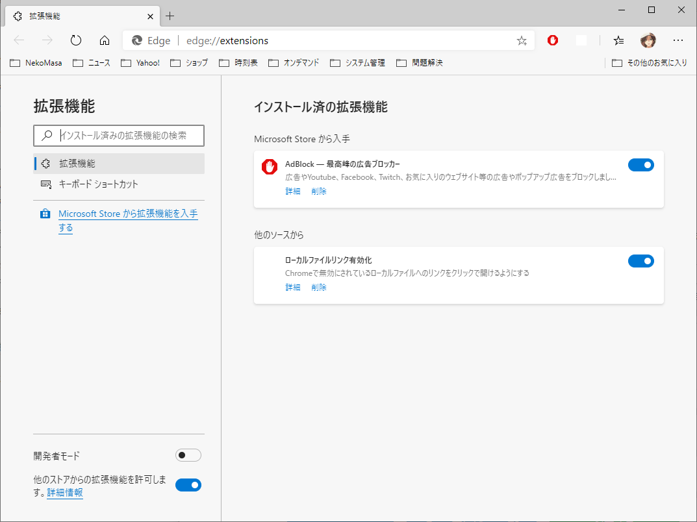Go to home page icon
Image resolution: width=697 pixels, height=522 pixels.
pos(105,40)
